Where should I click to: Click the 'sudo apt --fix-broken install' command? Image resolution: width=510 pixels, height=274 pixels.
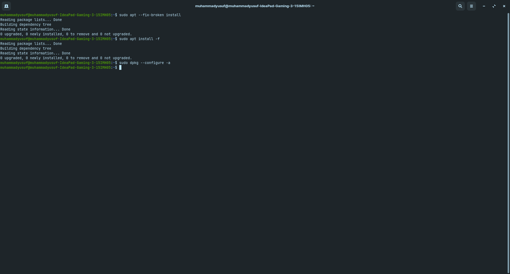tap(150, 15)
